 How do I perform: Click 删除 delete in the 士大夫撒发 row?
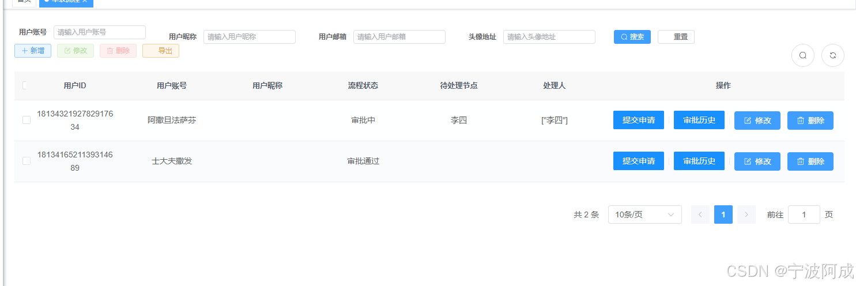click(810, 161)
